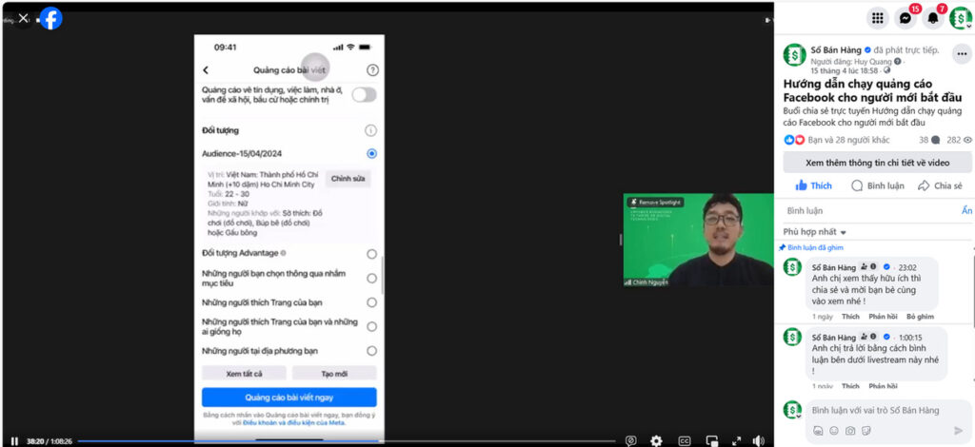Open the Sổ Bán Hàng page avatar in the post header
This screenshot has height=447, width=975.
tap(794, 54)
